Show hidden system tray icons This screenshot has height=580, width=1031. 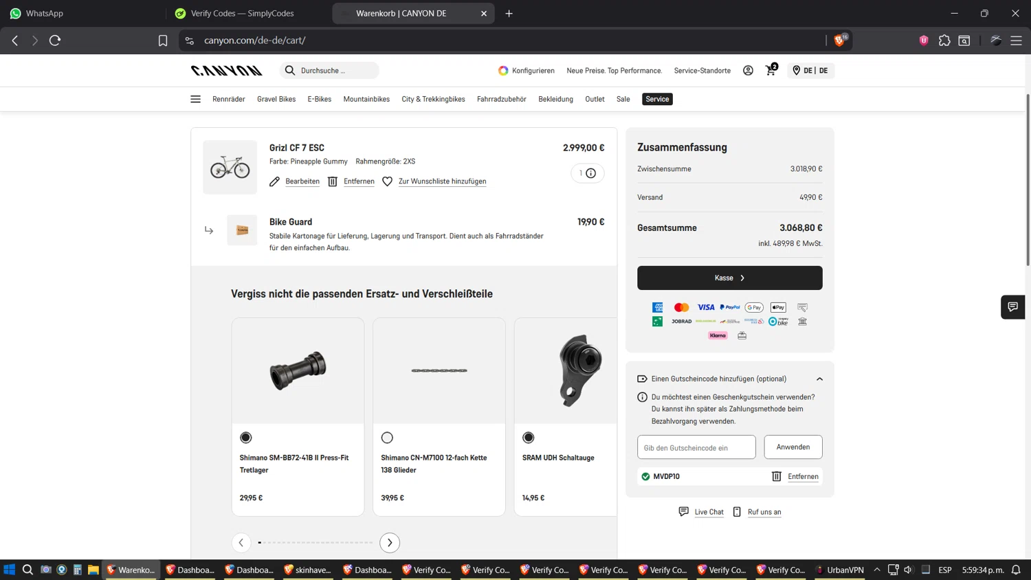pyautogui.click(x=877, y=570)
